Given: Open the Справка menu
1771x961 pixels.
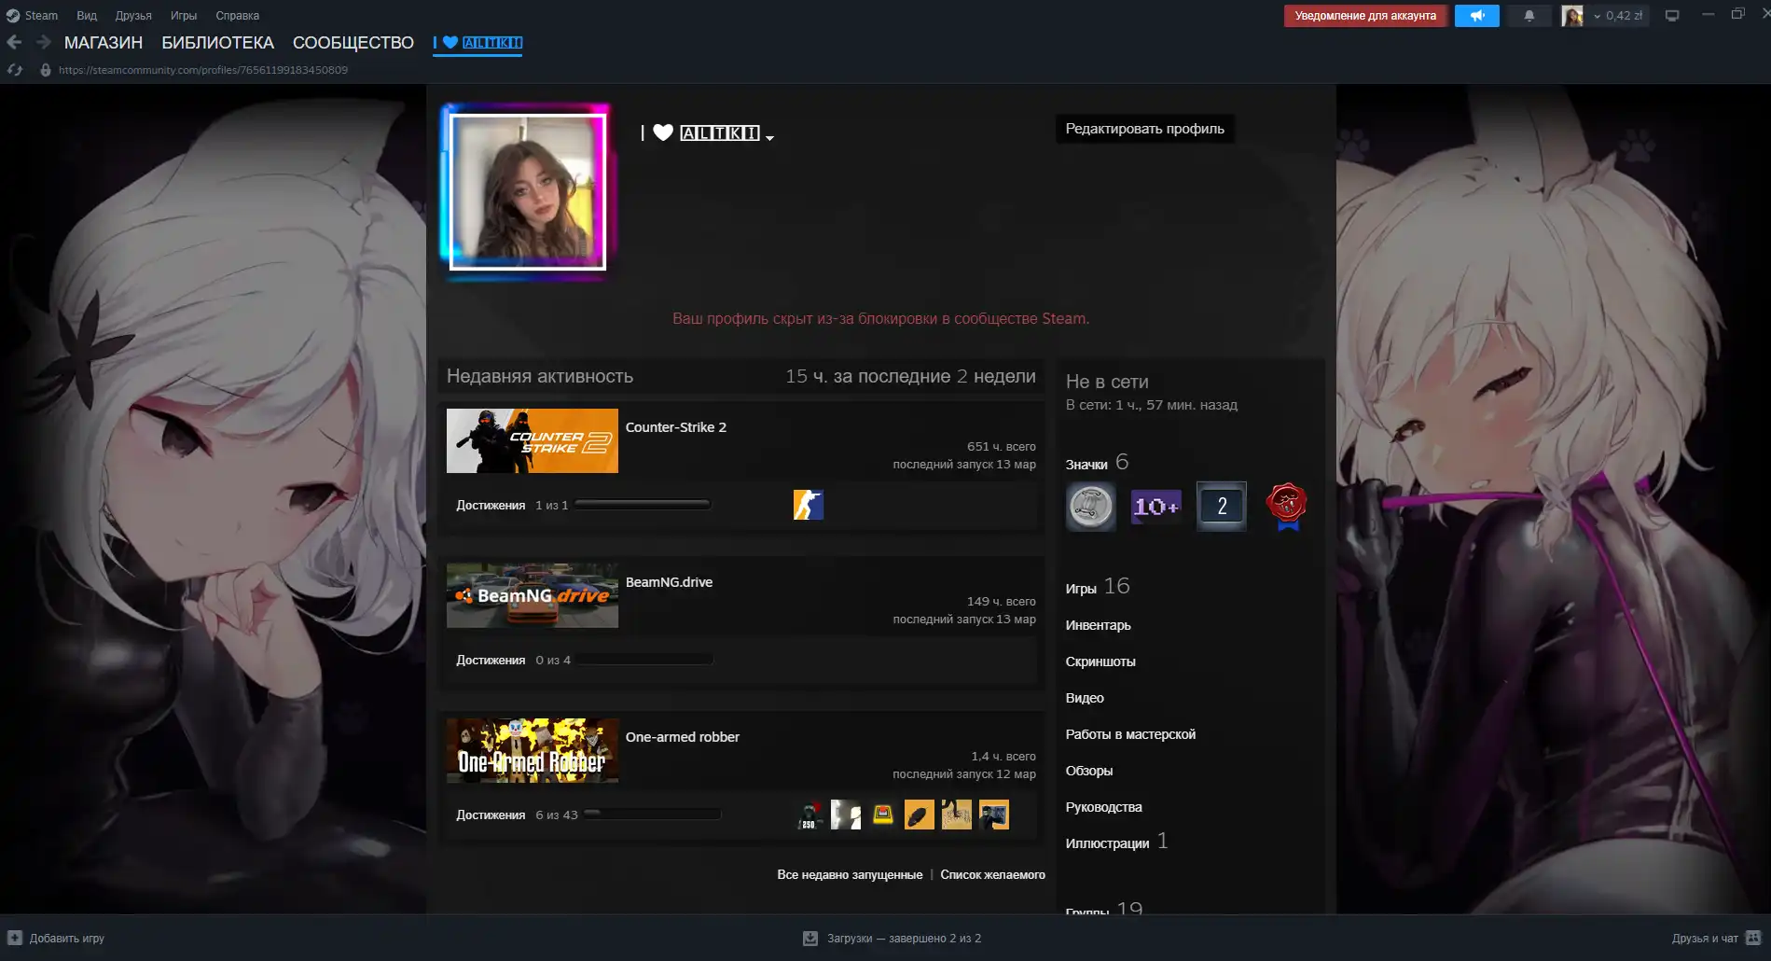Looking at the screenshot, I should [x=238, y=16].
